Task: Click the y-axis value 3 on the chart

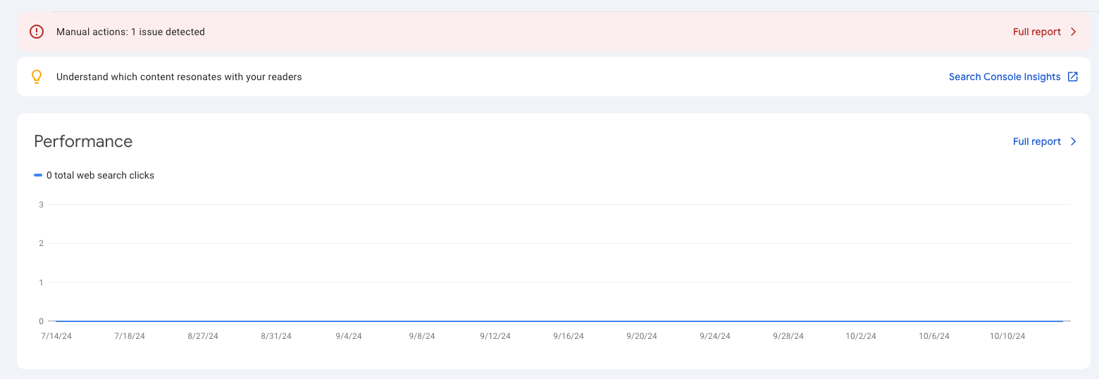Action: (42, 205)
